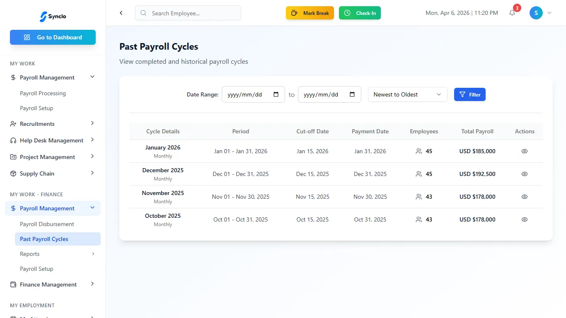The image size is (566, 318).
Task: View October 2025 cycle details eye icon
Action: click(x=524, y=219)
